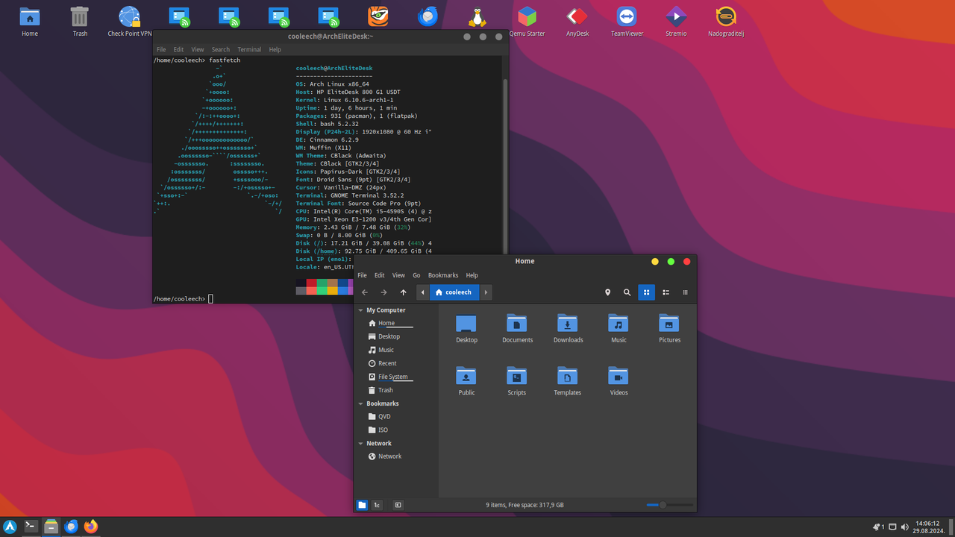Open the Trash desktop icon

80,22
